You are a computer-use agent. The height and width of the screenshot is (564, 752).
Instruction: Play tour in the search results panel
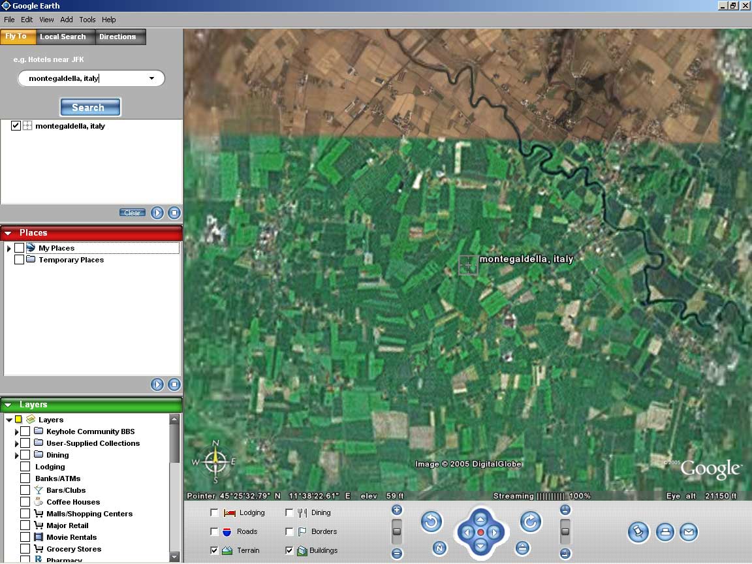click(x=157, y=213)
